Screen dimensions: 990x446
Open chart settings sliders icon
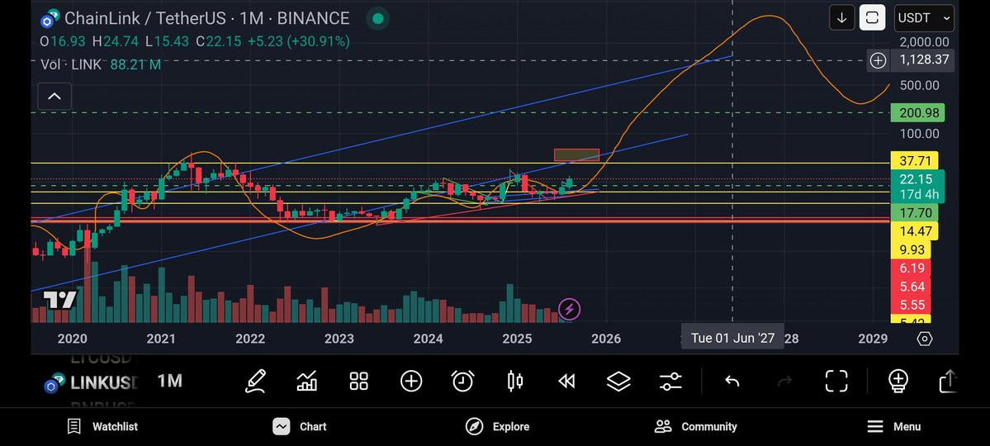pos(670,381)
